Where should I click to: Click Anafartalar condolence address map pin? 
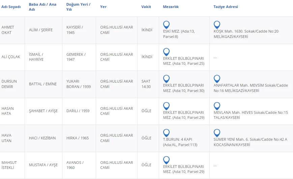tap(217, 79)
